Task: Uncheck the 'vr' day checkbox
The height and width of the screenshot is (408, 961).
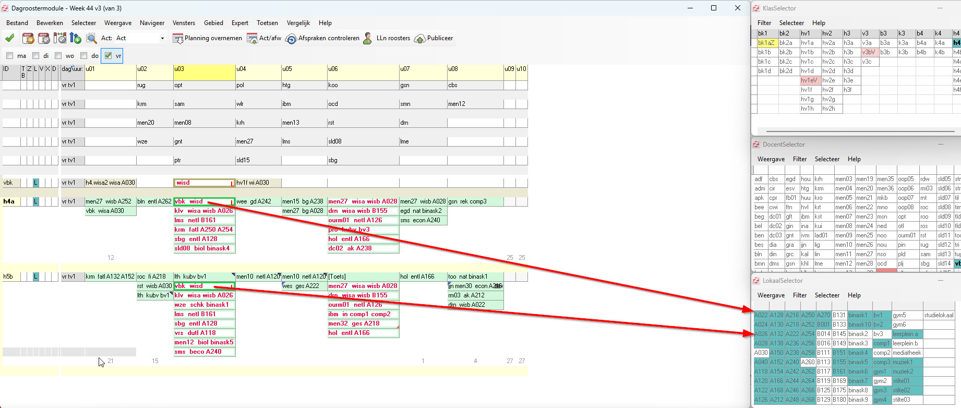Action: (x=108, y=56)
